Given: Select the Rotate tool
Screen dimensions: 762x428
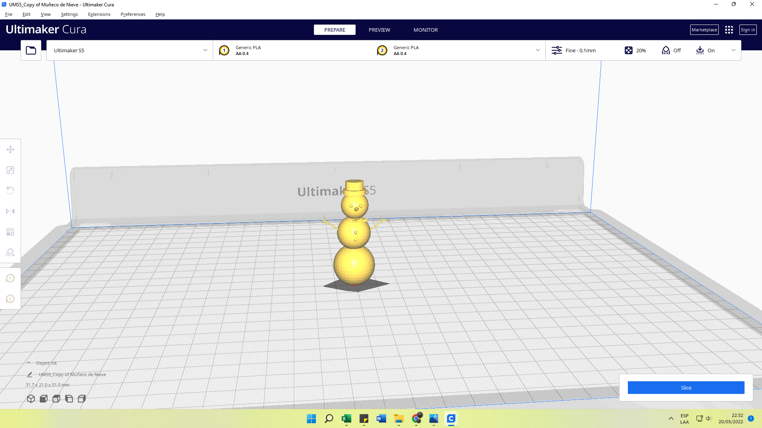Looking at the screenshot, I should (10, 191).
